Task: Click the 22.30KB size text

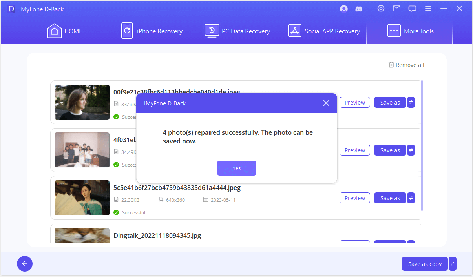Action: pos(130,200)
